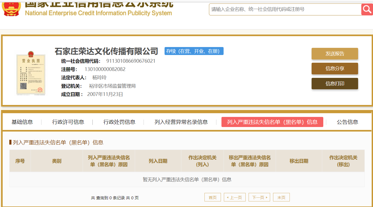The height and width of the screenshot is (207, 373).
Task: Click the section heading above the blacklist table
Action: click(58, 142)
